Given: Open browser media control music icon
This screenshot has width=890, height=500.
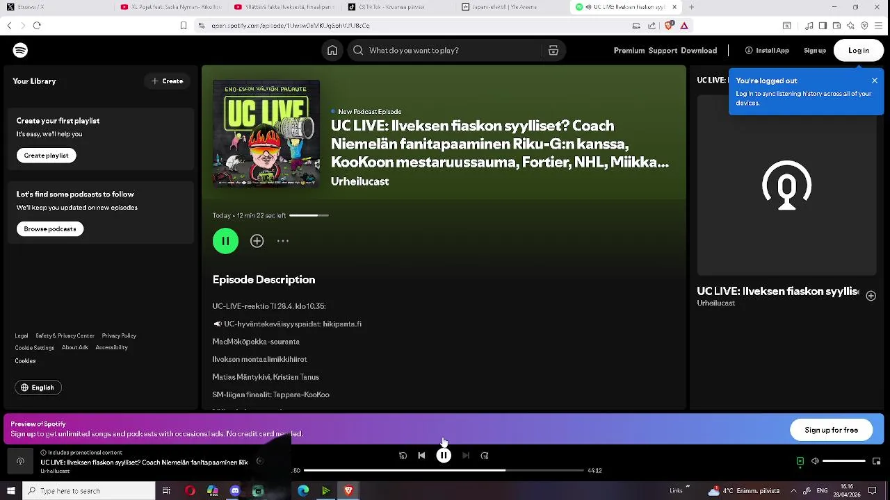Looking at the screenshot, I should click(809, 26).
